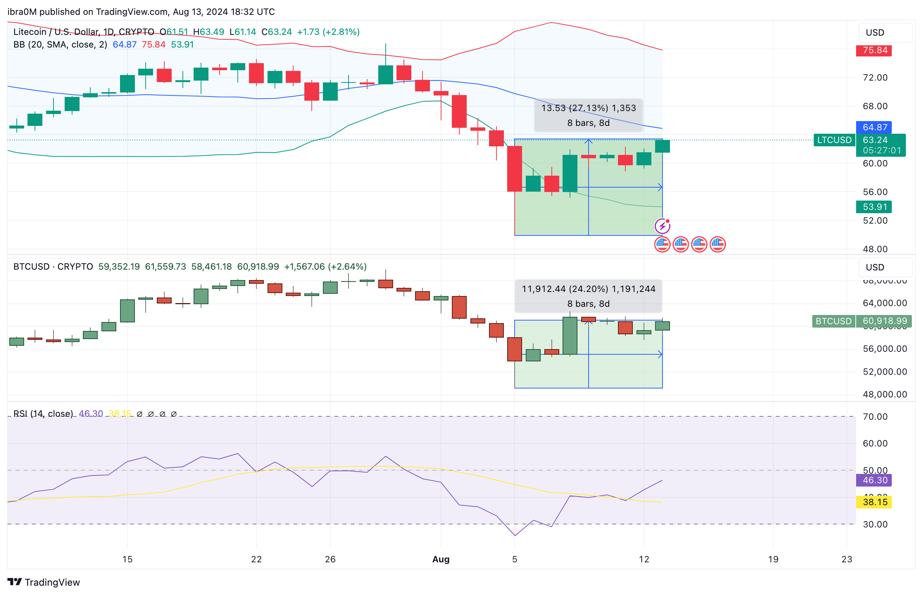
Task: Open the USD currency selector on BTCUSD pane
Action: (x=885, y=267)
